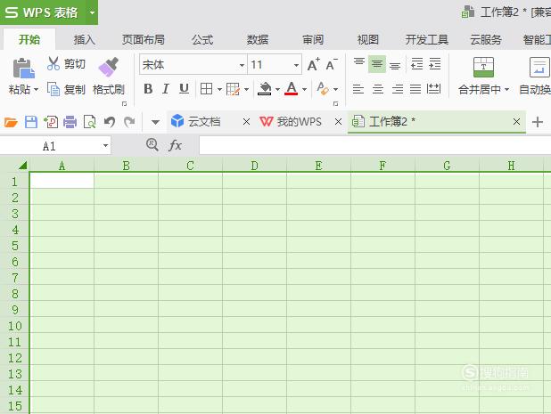Viewport: 551px width, 414px height.
Task: Align text left
Action: click(x=358, y=89)
